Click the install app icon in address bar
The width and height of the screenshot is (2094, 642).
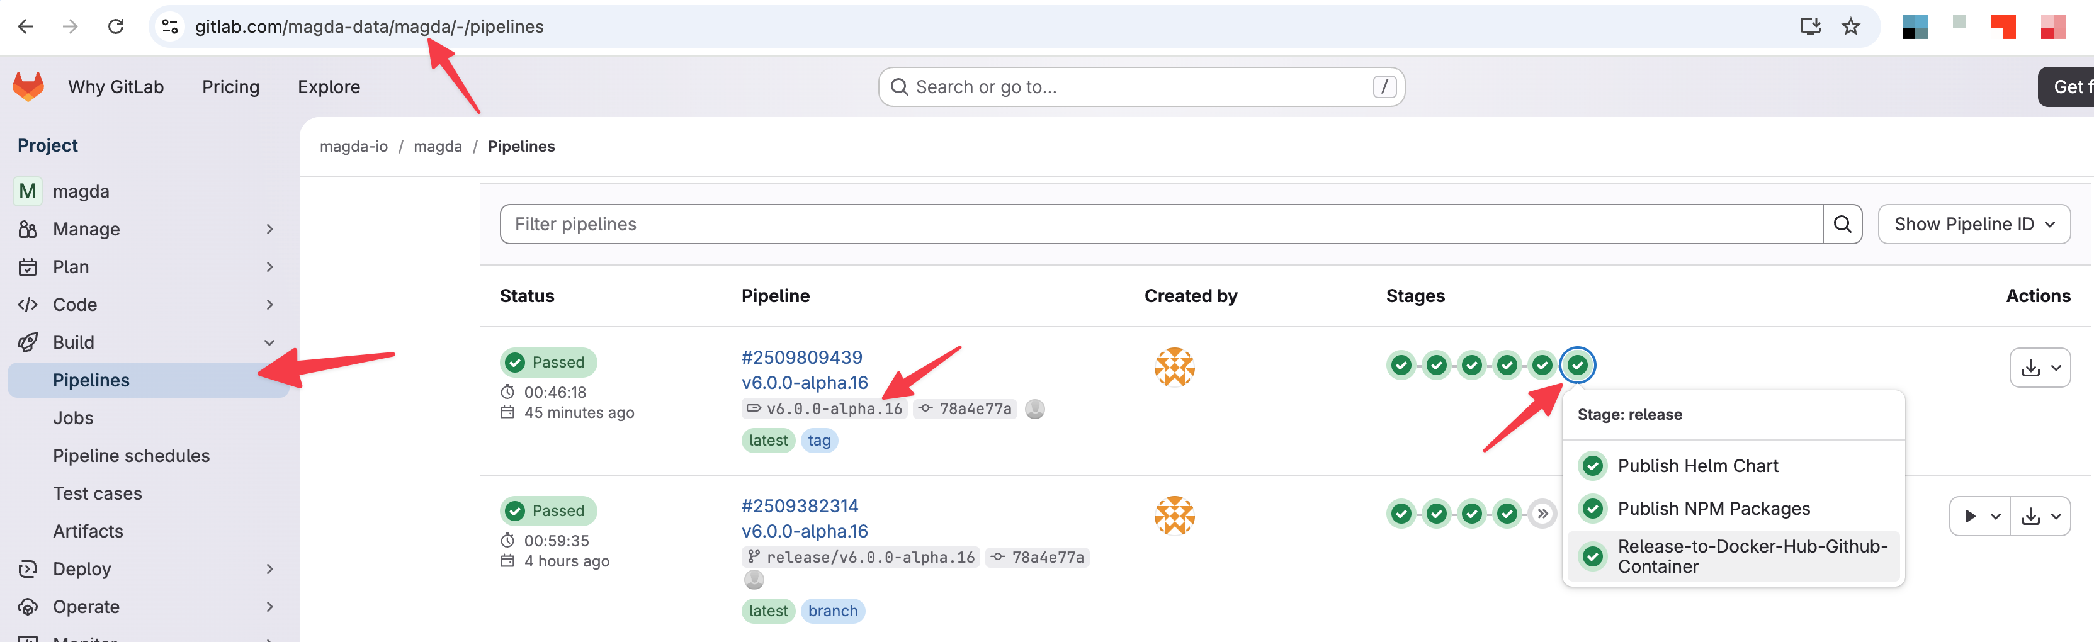point(1810,27)
